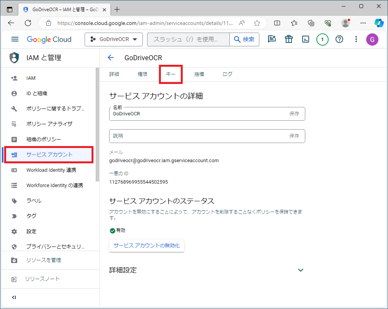Open the Google Cloud navigation hamburger menu
Viewport: 388px width, 309px height.
point(15,39)
